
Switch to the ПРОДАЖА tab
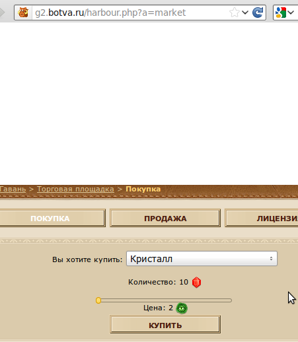pos(165,219)
